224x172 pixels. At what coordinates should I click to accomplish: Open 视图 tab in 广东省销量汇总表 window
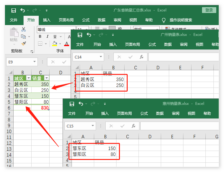(133, 20)
